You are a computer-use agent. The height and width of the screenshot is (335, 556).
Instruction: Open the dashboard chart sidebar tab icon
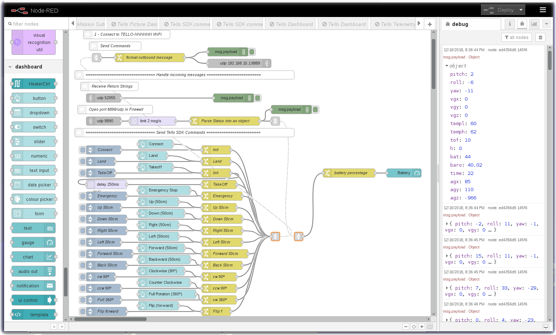(534, 24)
